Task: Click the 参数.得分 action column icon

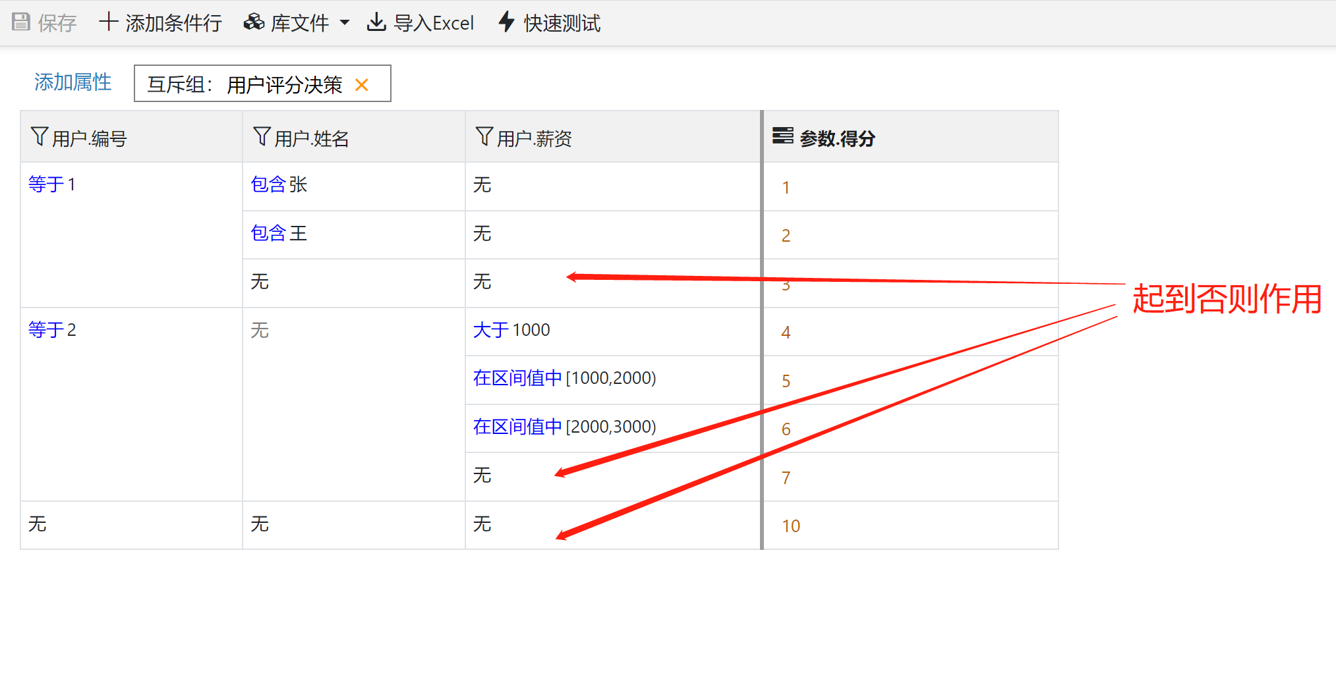Action: [782, 136]
